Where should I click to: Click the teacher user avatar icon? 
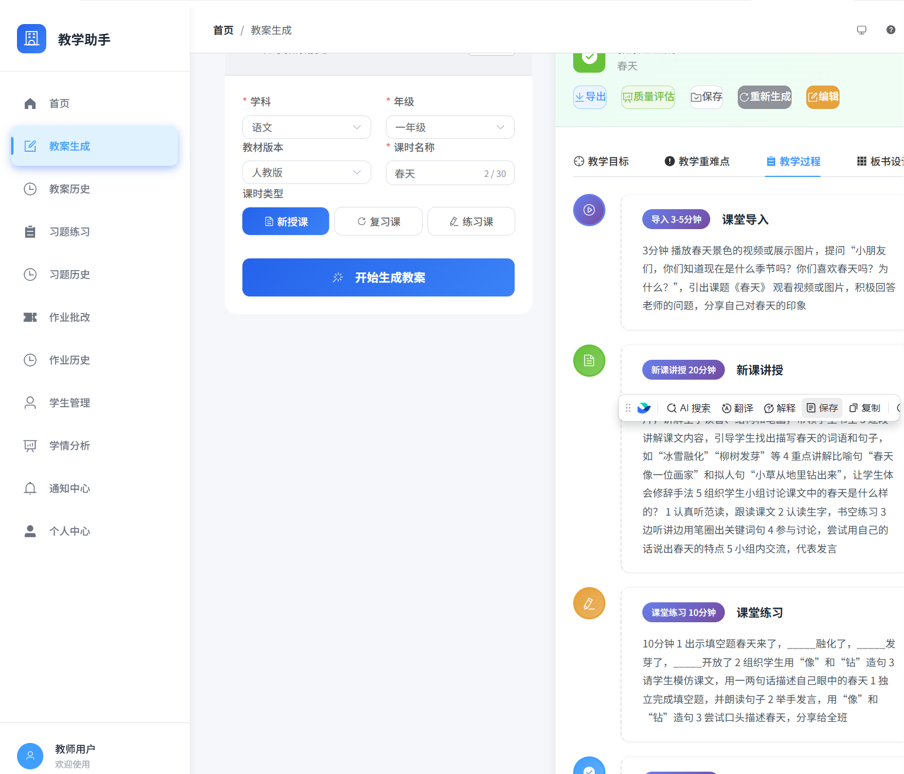click(x=30, y=756)
